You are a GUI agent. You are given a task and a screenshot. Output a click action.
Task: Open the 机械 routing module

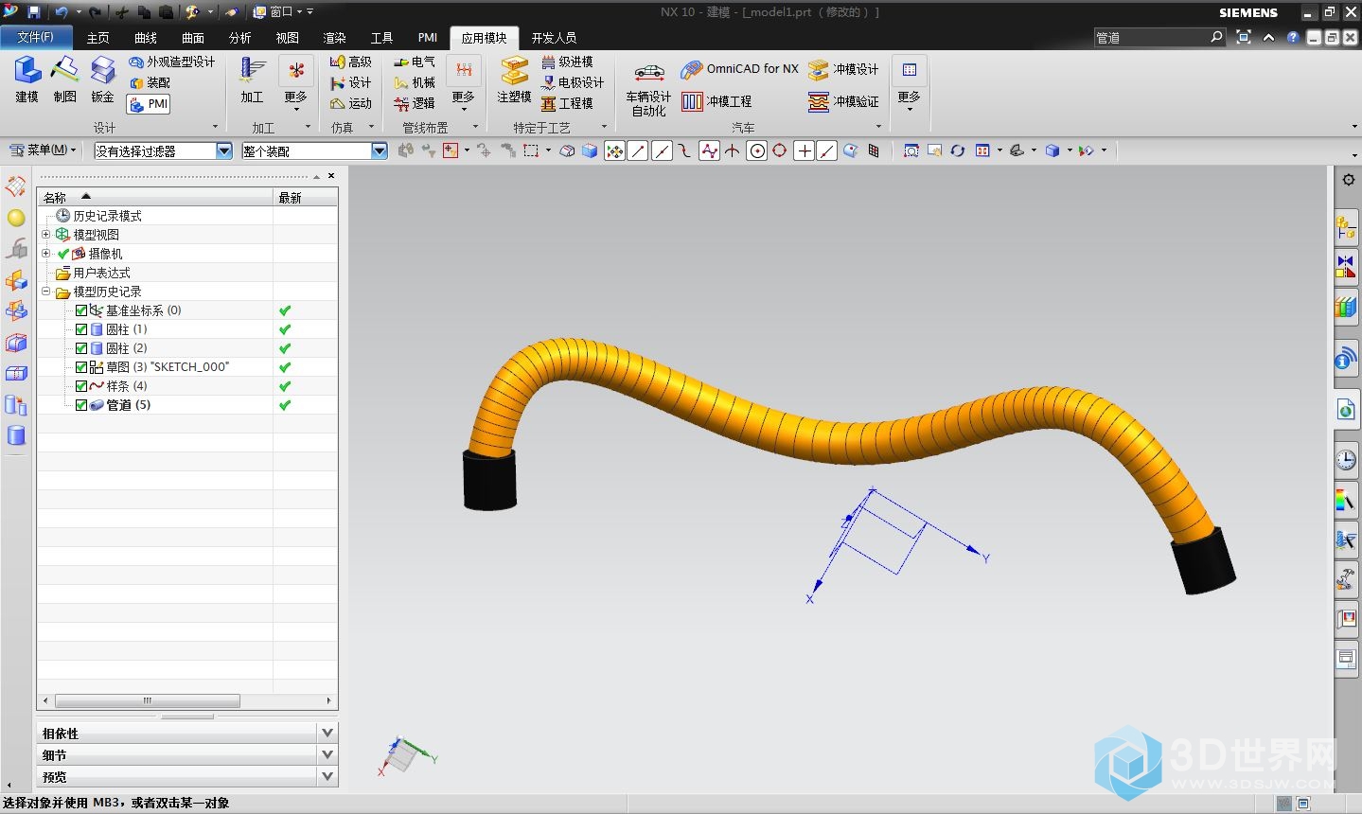point(415,82)
